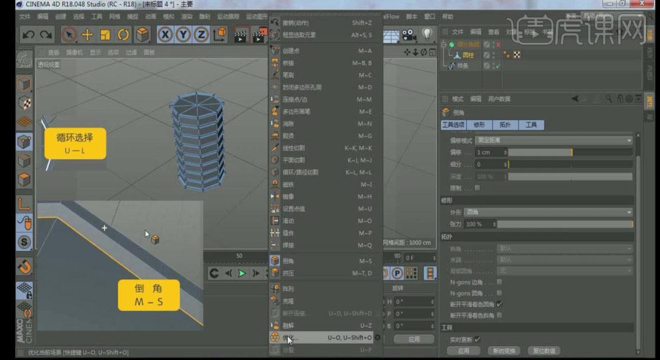This screenshot has height=360, width=660.
Task: Click the make editable icon in left sidebar
Action: [25, 60]
